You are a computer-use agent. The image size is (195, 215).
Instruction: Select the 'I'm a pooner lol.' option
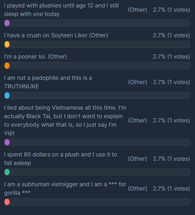pyautogui.click(x=35, y=57)
